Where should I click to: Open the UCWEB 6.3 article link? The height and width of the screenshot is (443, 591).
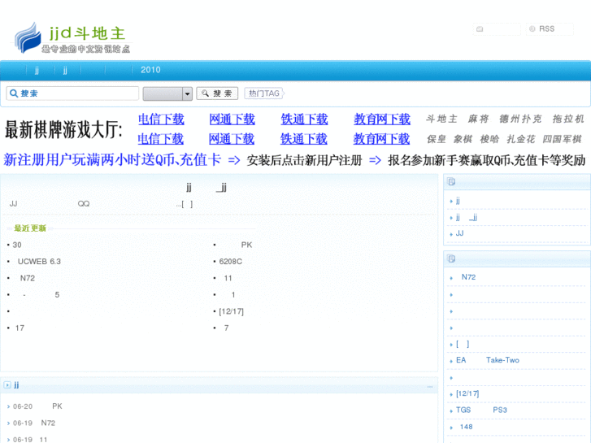(39, 261)
